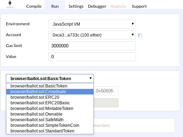Pick browser/ballot.sol:SimpleTokenCoin option

[50, 125]
